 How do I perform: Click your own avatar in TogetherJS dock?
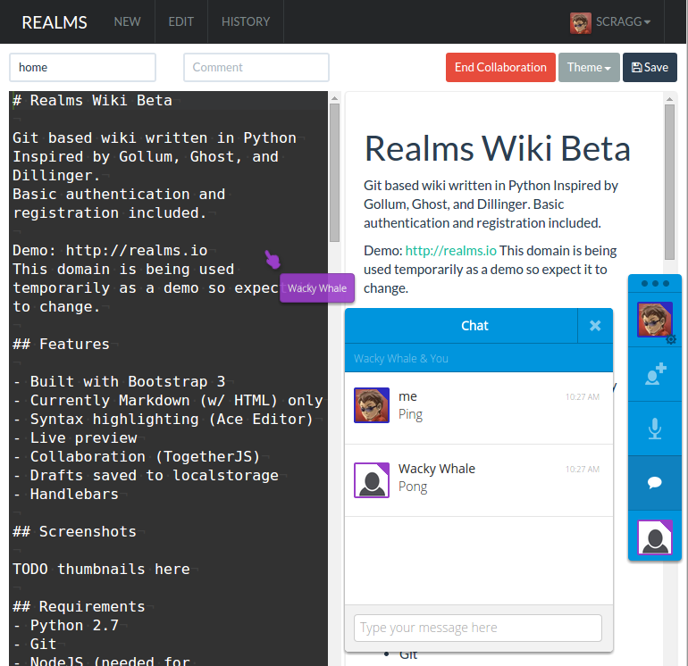coord(655,320)
